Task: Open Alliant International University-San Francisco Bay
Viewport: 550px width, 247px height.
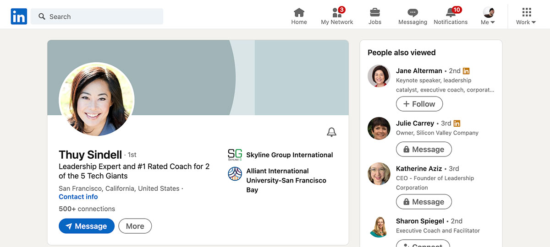Action: [286, 180]
